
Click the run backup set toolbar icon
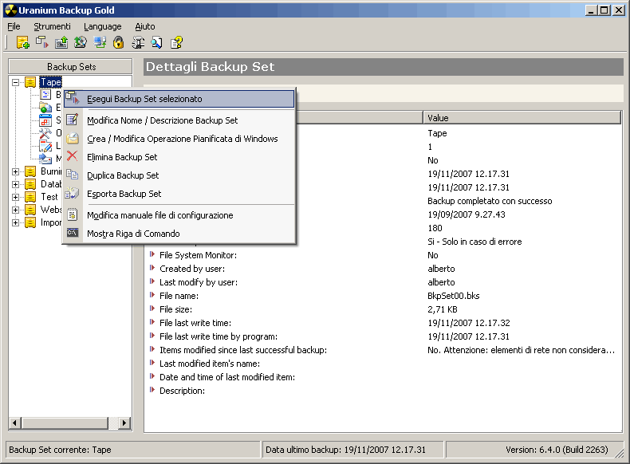pos(41,42)
